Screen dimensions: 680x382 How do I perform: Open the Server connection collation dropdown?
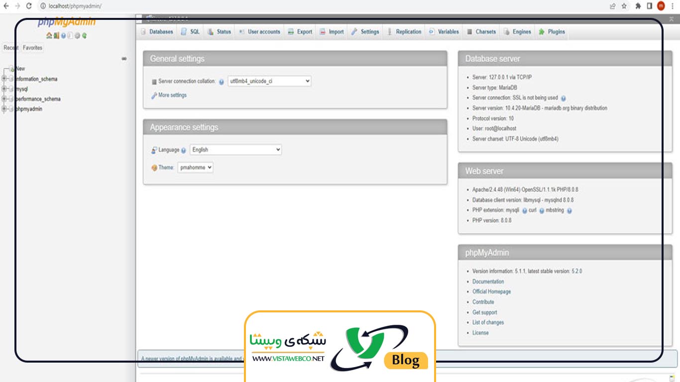click(269, 81)
